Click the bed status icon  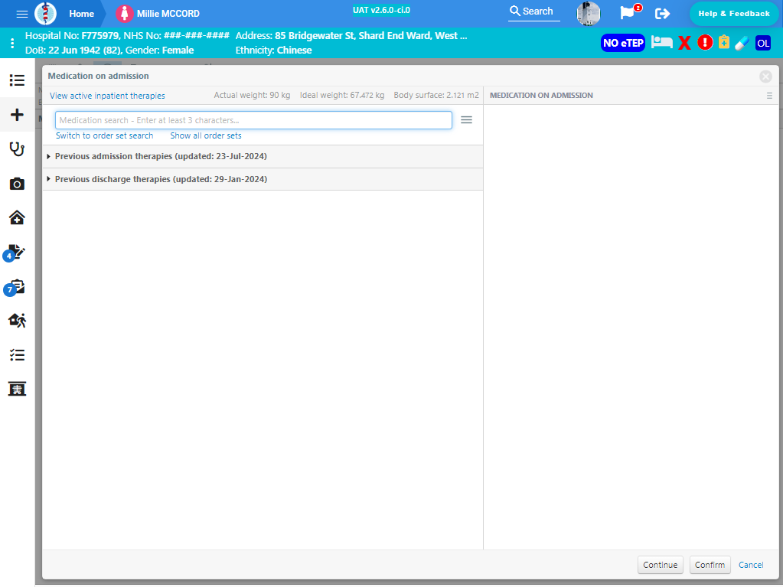pos(661,42)
